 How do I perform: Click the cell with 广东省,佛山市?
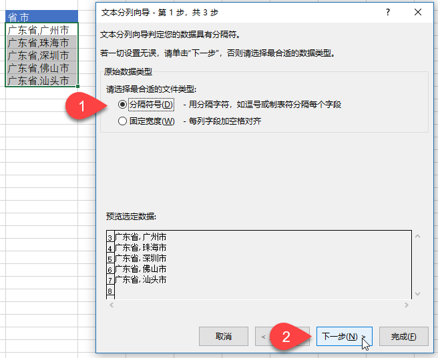click(x=41, y=68)
